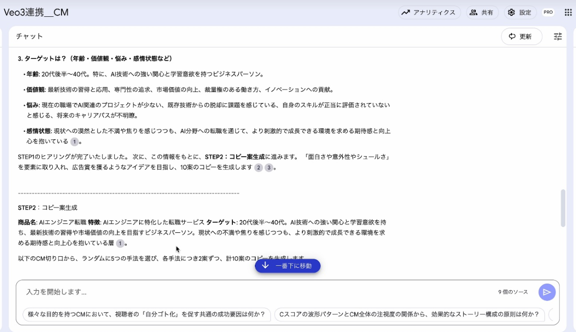Click the 9 sources indicator

point(513,292)
